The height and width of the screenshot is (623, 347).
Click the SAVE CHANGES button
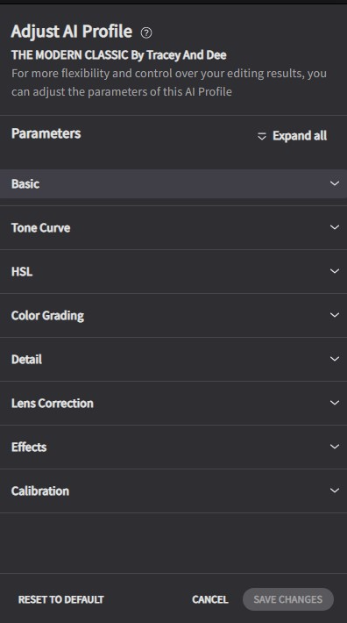tap(288, 599)
